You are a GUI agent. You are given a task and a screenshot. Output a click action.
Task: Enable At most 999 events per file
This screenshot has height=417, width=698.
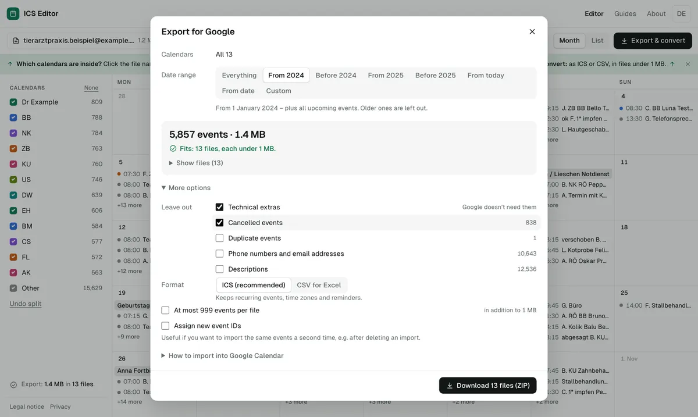(x=165, y=311)
